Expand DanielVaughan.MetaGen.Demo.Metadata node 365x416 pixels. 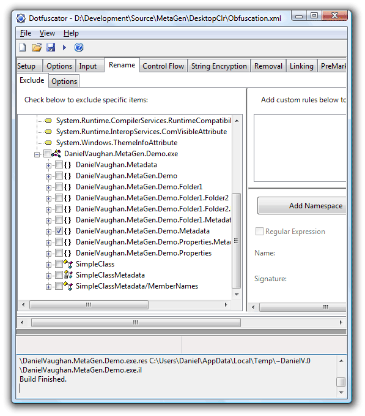(48, 232)
